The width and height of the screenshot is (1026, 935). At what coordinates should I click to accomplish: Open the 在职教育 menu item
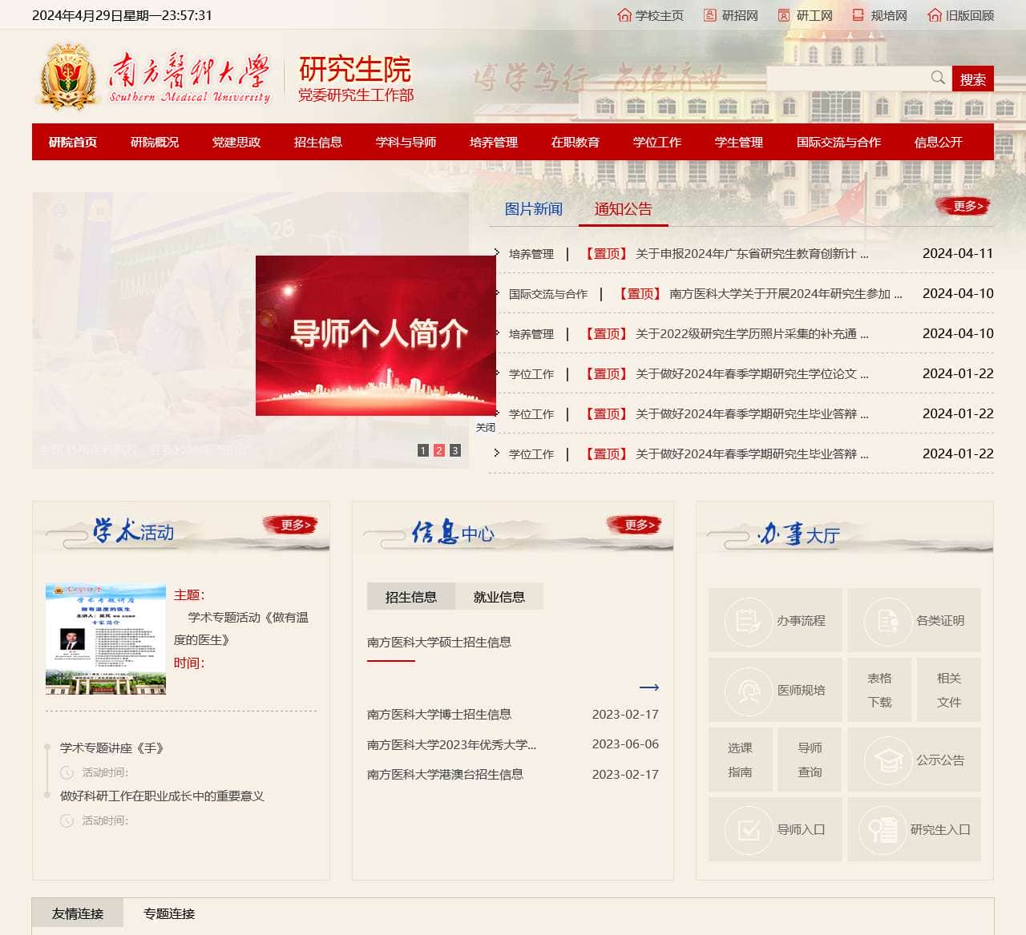click(x=576, y=142)
